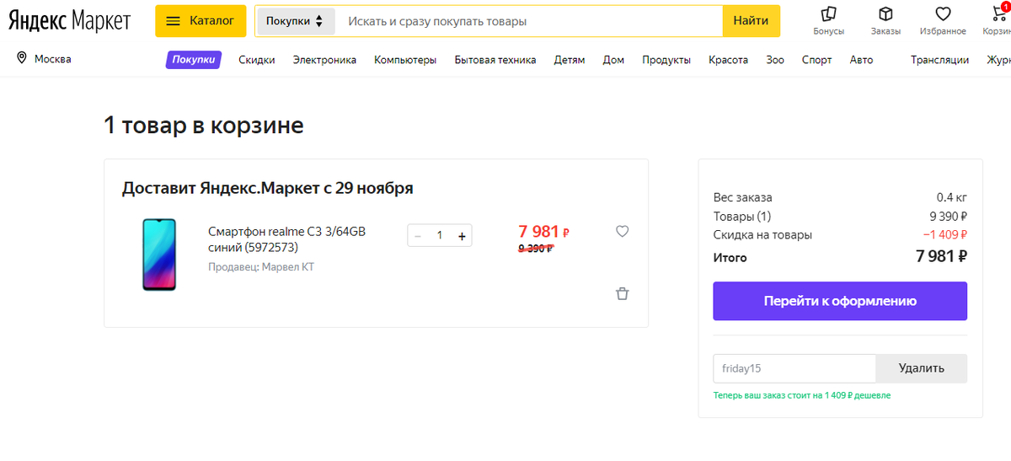Click the quantity value field
Viewport: 1011px width, 461px height.
coord(440,236)
